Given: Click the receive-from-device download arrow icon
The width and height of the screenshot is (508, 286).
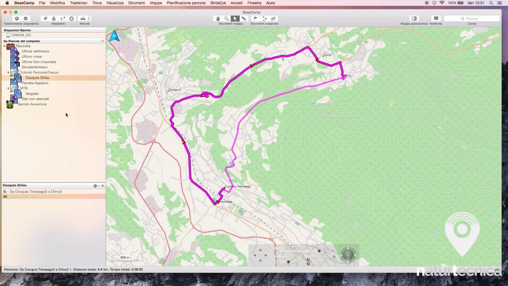Looking at the screenshot, I should click(25, 18).
